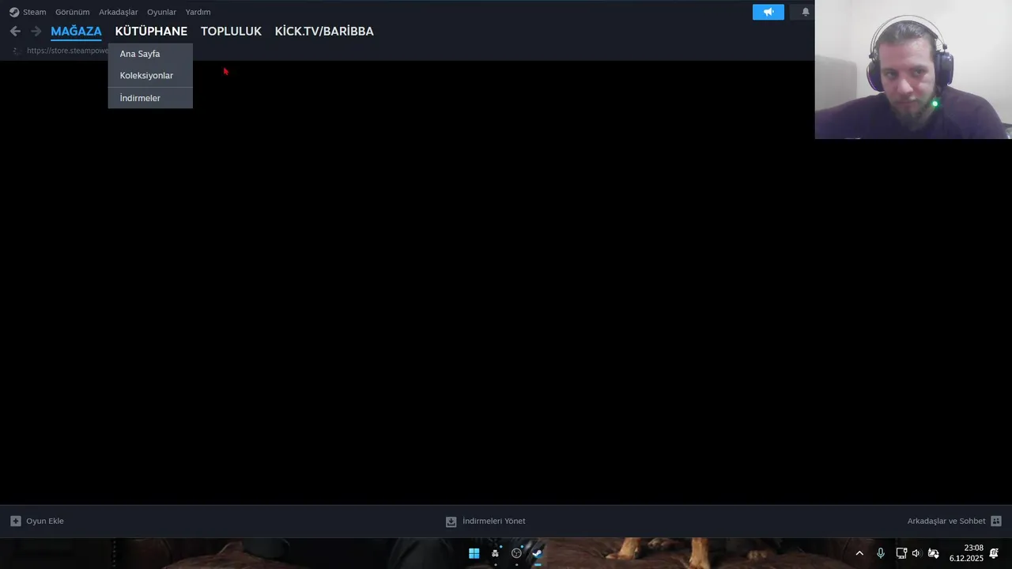
Task: Open the clock and date display
Action: click(x=966, y=553)
